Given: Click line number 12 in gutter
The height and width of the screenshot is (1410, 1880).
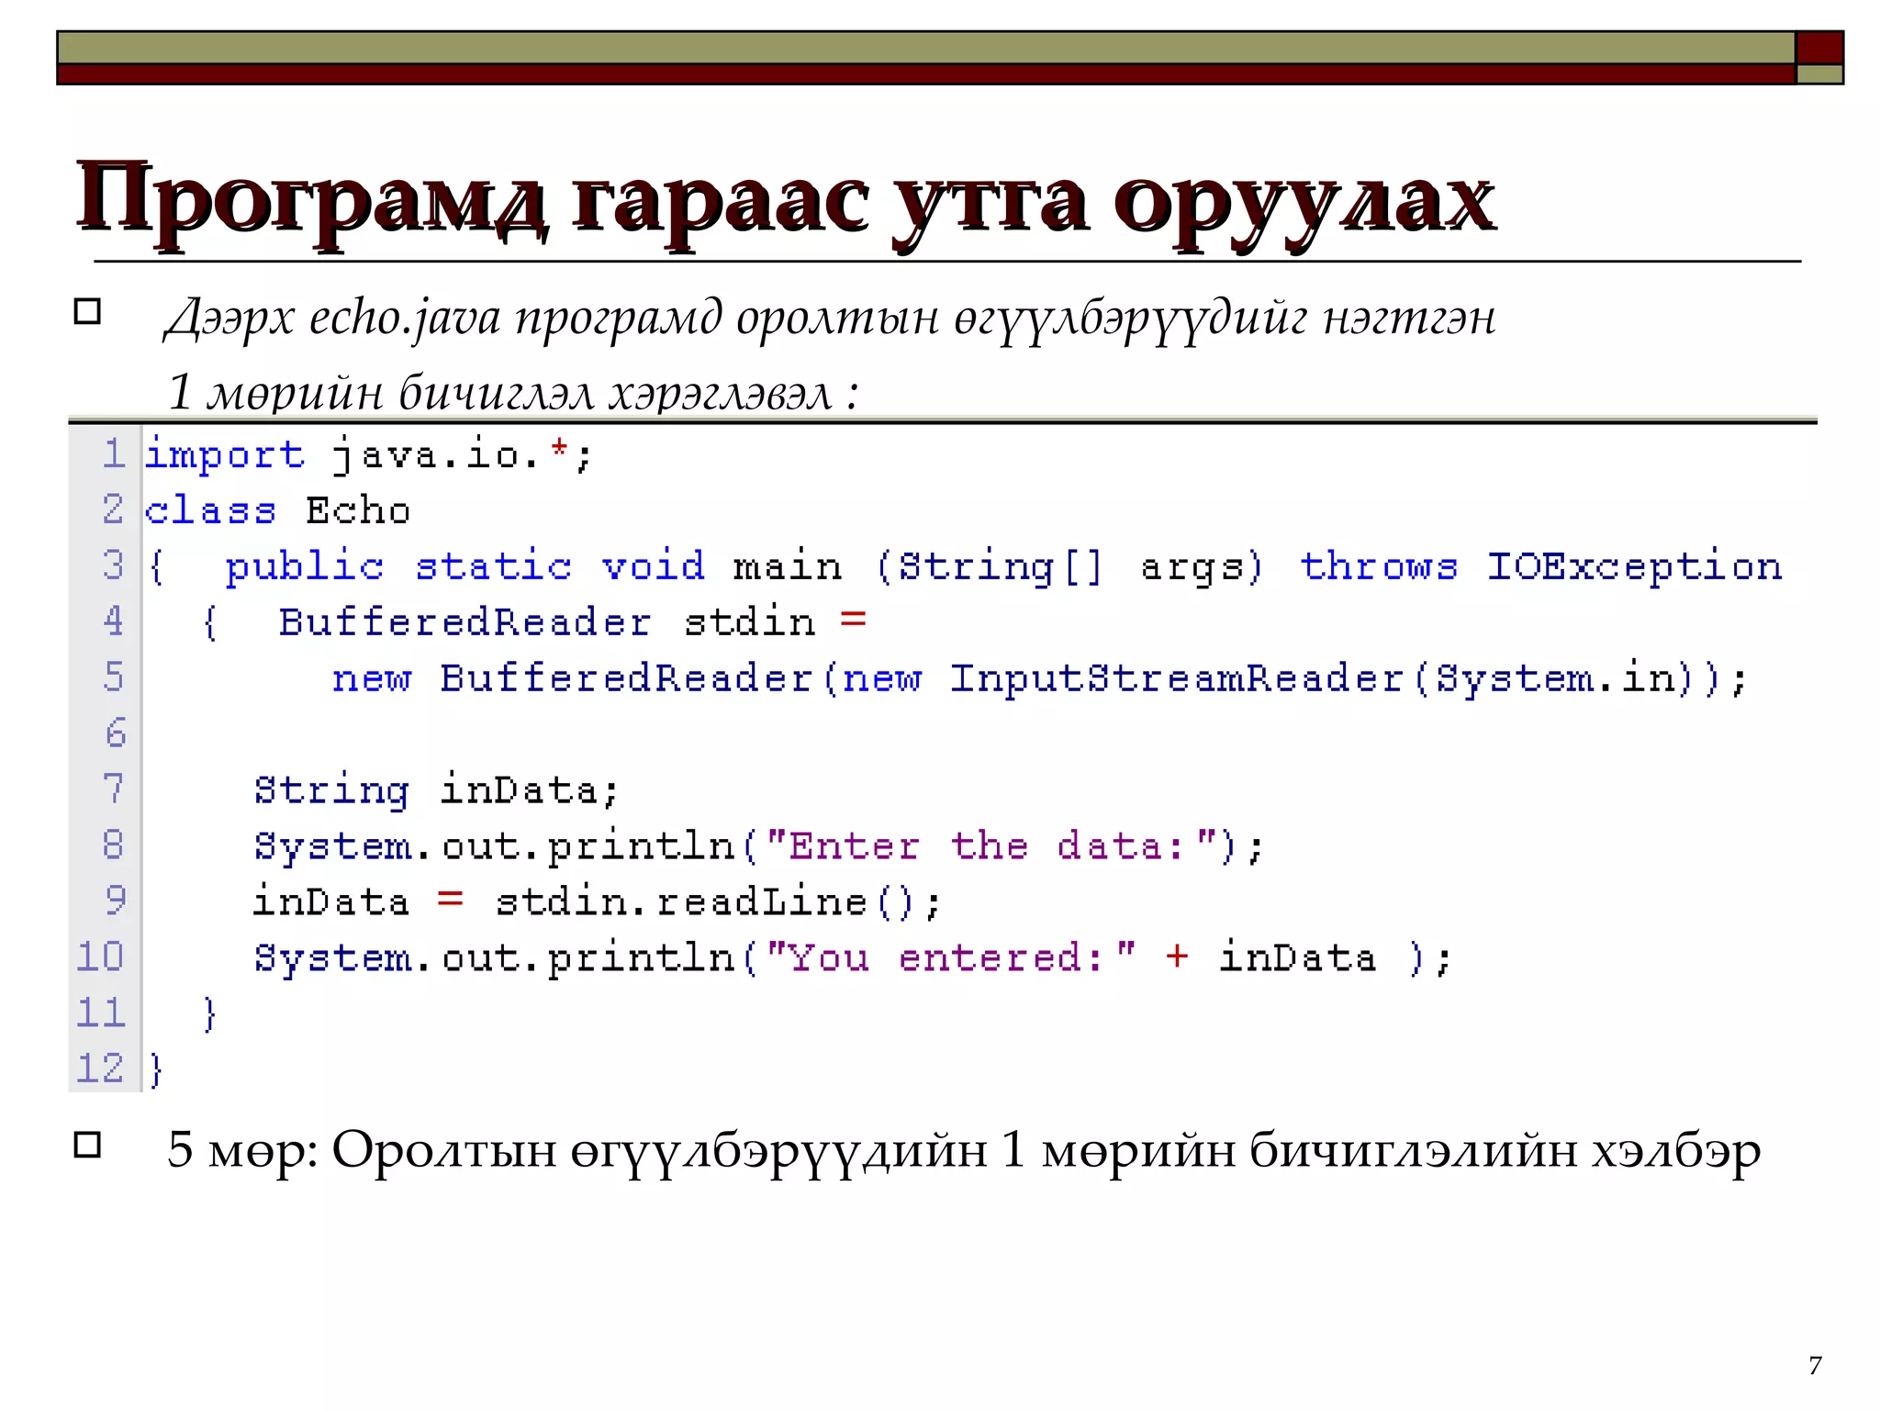Looking at the screenshot, I should [x=101, y=1069].
